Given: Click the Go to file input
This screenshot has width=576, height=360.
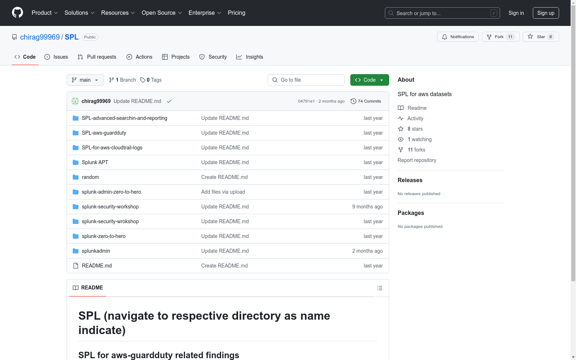Looking at the screenshot, I should (x=306, y=80).
